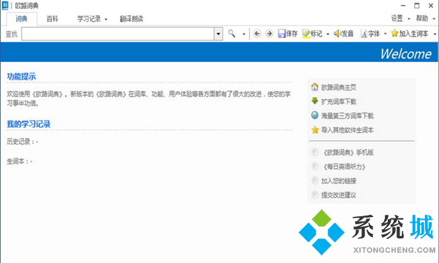Viewport: 439px width, 263px height.
Task: Open the 帮助 menu
Action: (x=422, y=18)
